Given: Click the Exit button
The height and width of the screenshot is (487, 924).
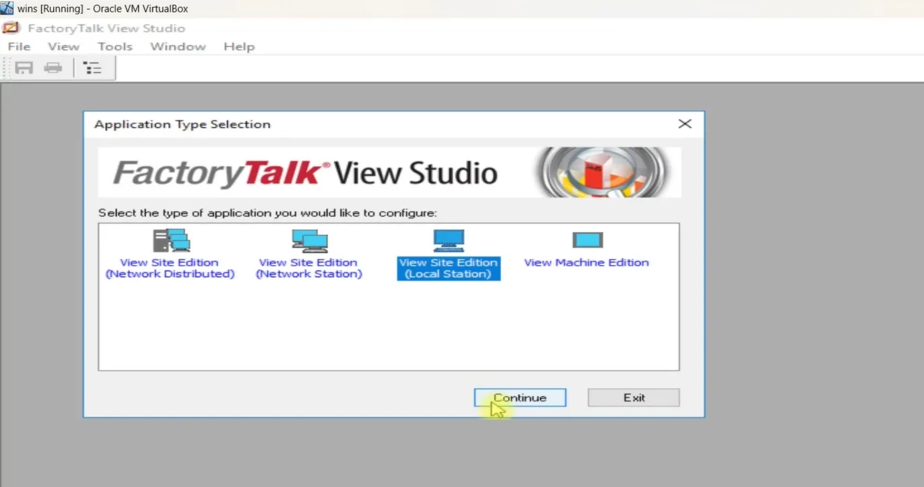Looking at the screenshot, I should (633, 398).
